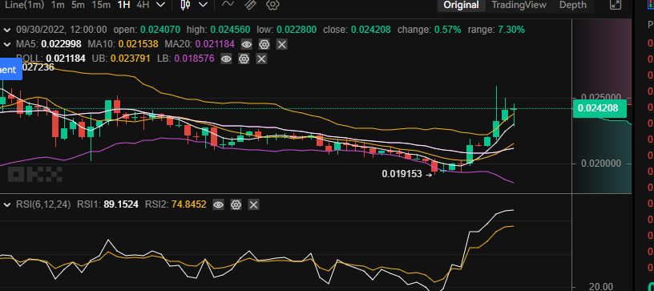The height and width of the screenshot is (291, 654).
Task: Toggle MA indicator visibility eye
Action: click(247, 44)
